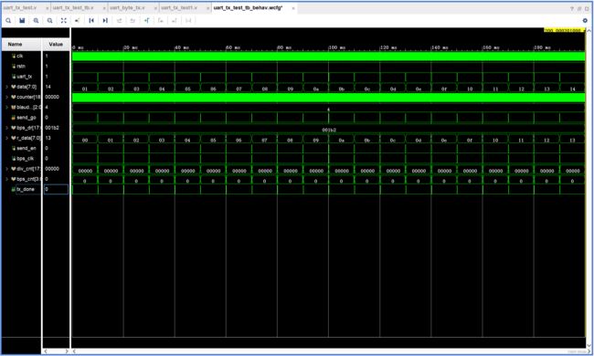Viewport: 594px width, 356px height.
Task: Open help with the question mark icon
Action: click(x=572, y=8)
